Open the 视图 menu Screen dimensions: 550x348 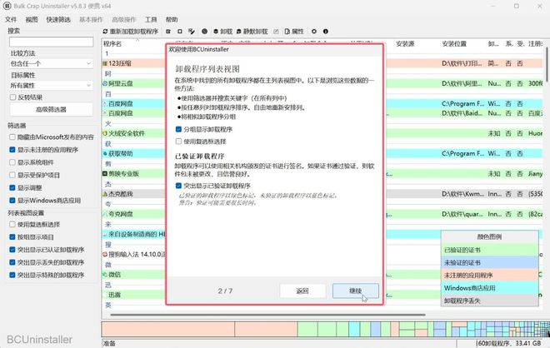click(x=32, y=20)
